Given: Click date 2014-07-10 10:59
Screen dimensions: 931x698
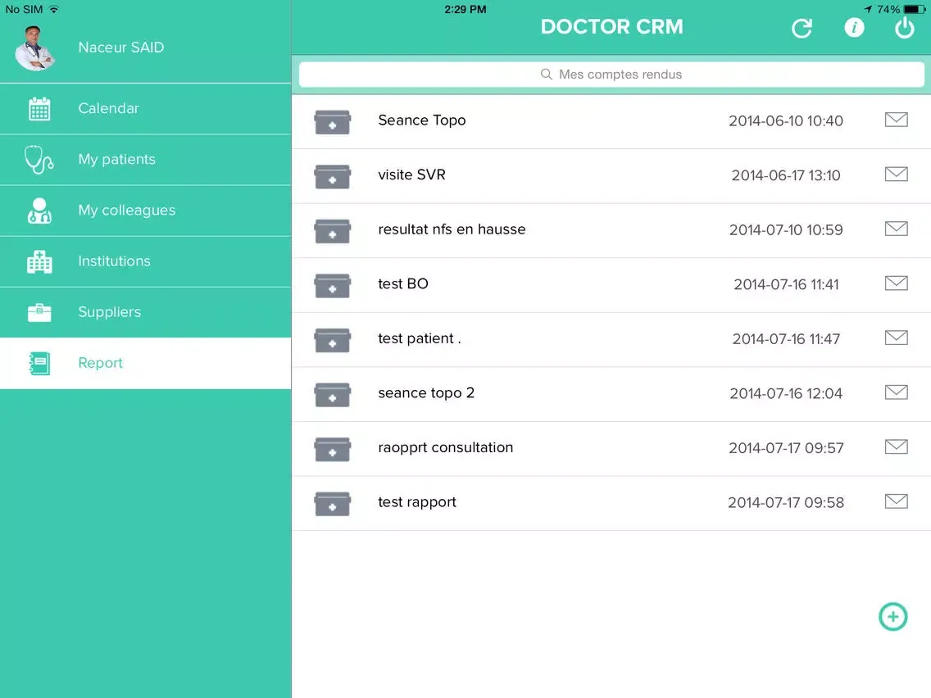Looking at the screenshot, I should [785, 229].
